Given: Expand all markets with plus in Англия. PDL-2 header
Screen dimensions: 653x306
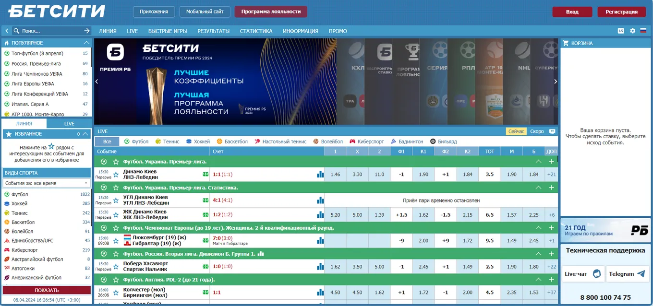Looking at the screenshot, I should point(551,280).
